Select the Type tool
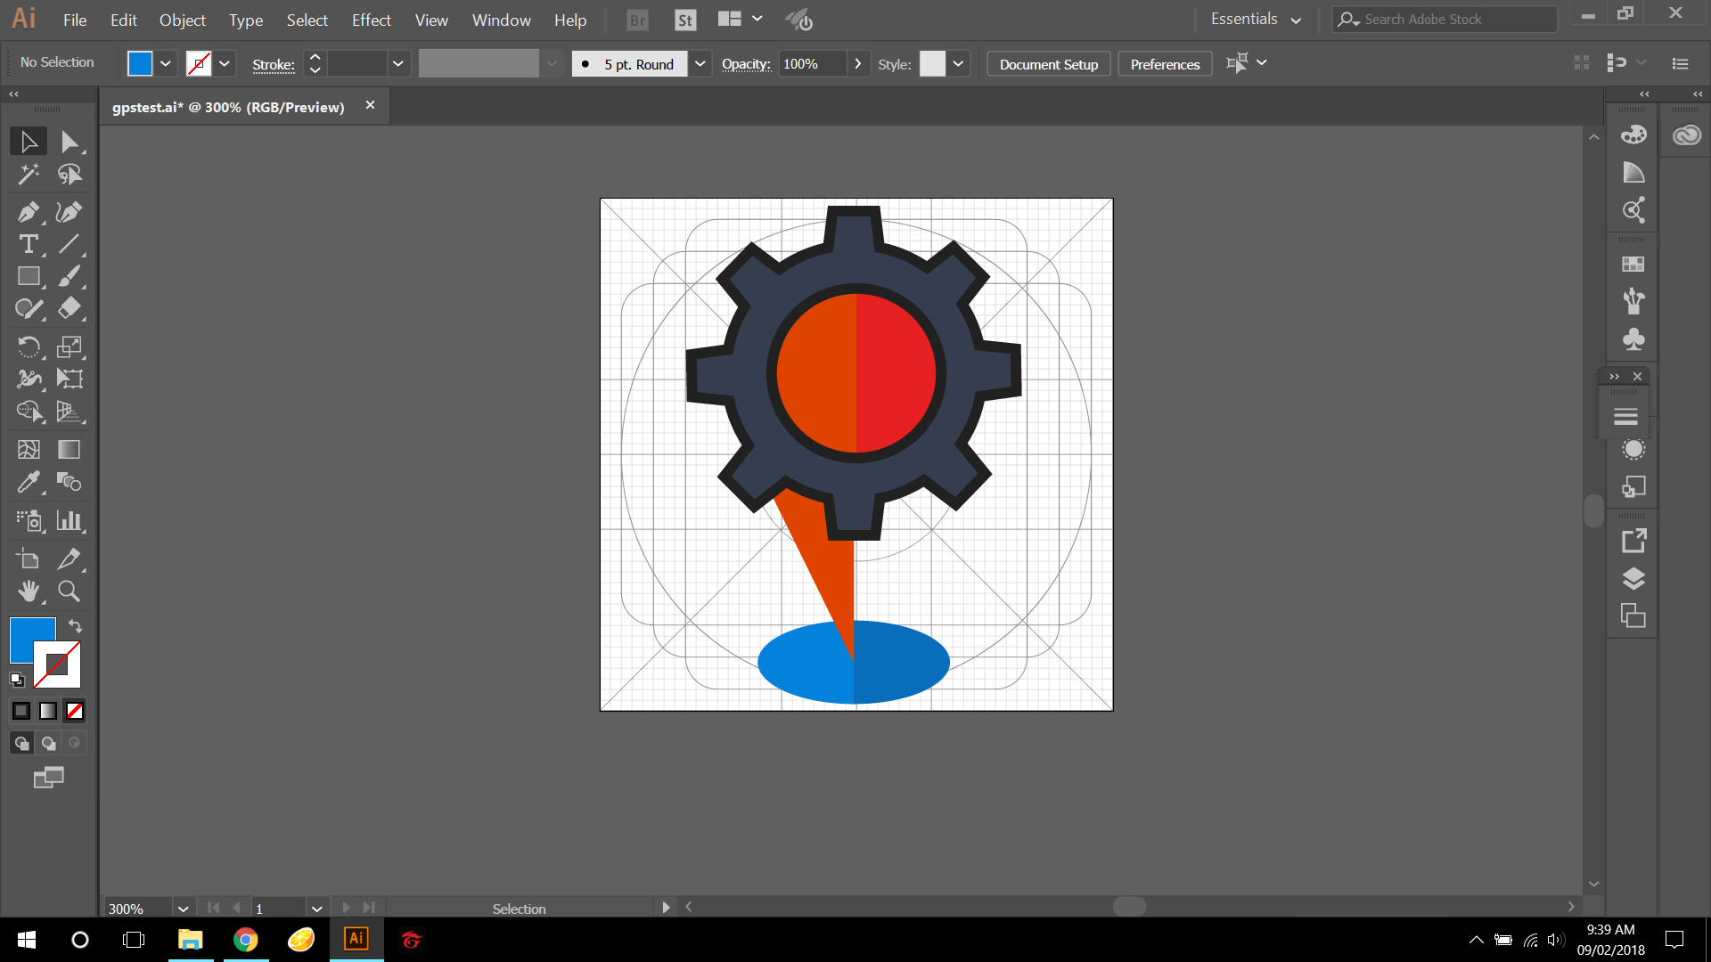The height and width of the screenshot is (962, 1711). (29, 244)
